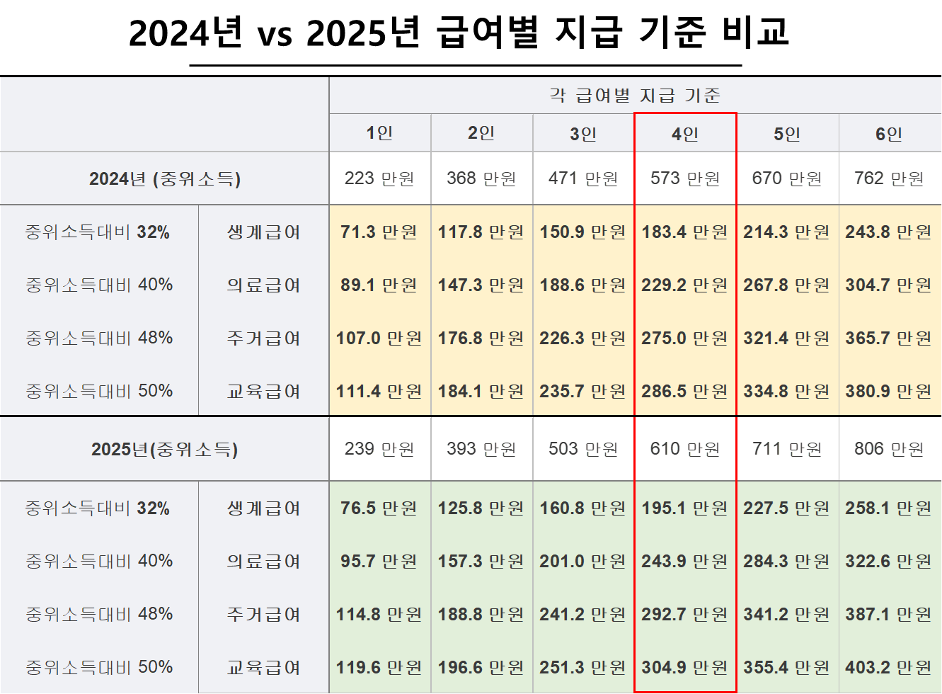Click the '503 만원' cell

(583, 449)
